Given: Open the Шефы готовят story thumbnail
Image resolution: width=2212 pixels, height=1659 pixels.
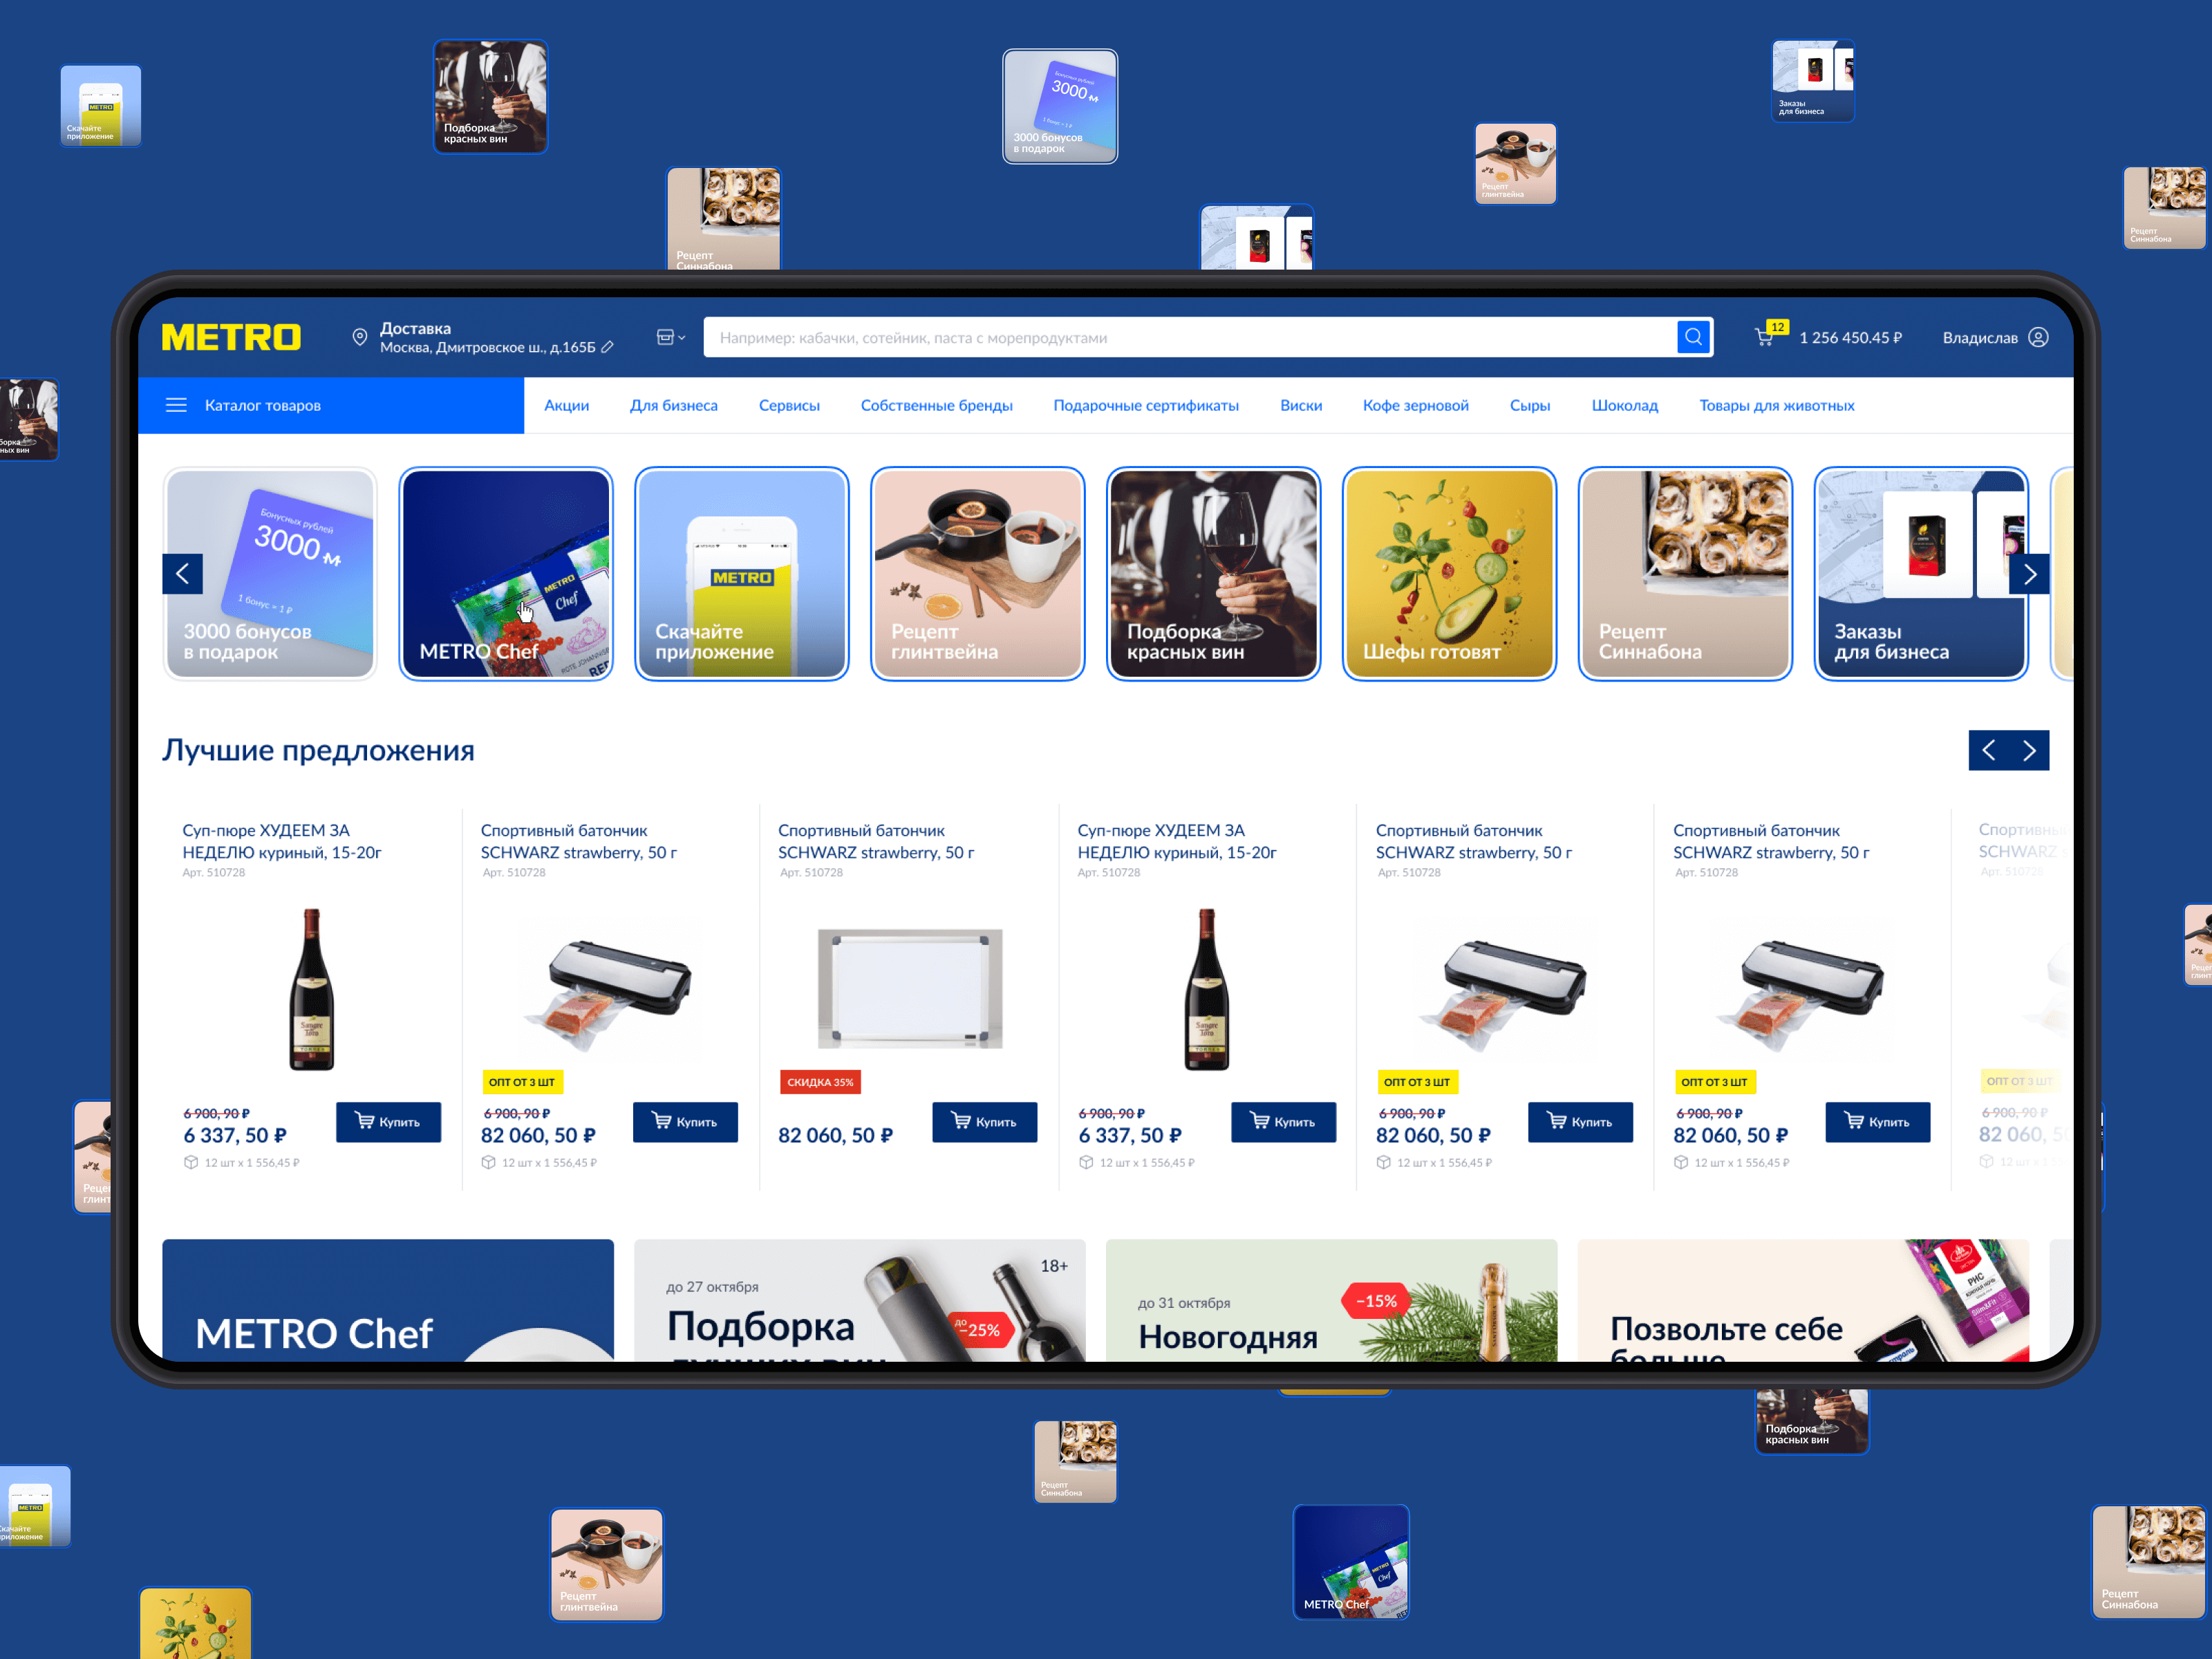Looking at the screenshot, I should click(1449, 574).
